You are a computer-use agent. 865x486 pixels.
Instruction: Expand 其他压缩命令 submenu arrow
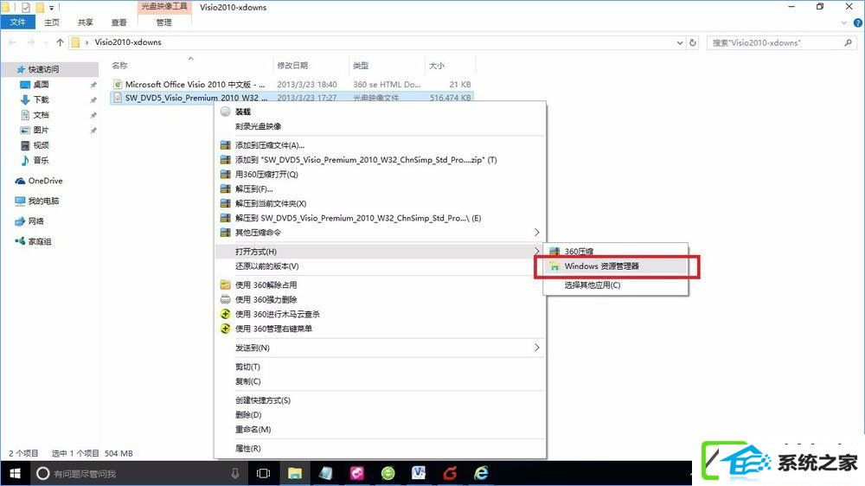pyautogui.click(x=537, y=233)
